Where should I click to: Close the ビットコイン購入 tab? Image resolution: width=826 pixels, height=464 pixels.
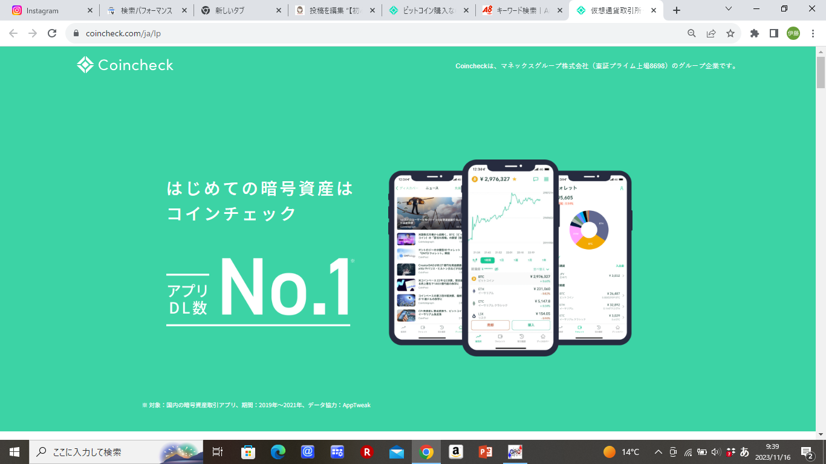tap(466, 10)
